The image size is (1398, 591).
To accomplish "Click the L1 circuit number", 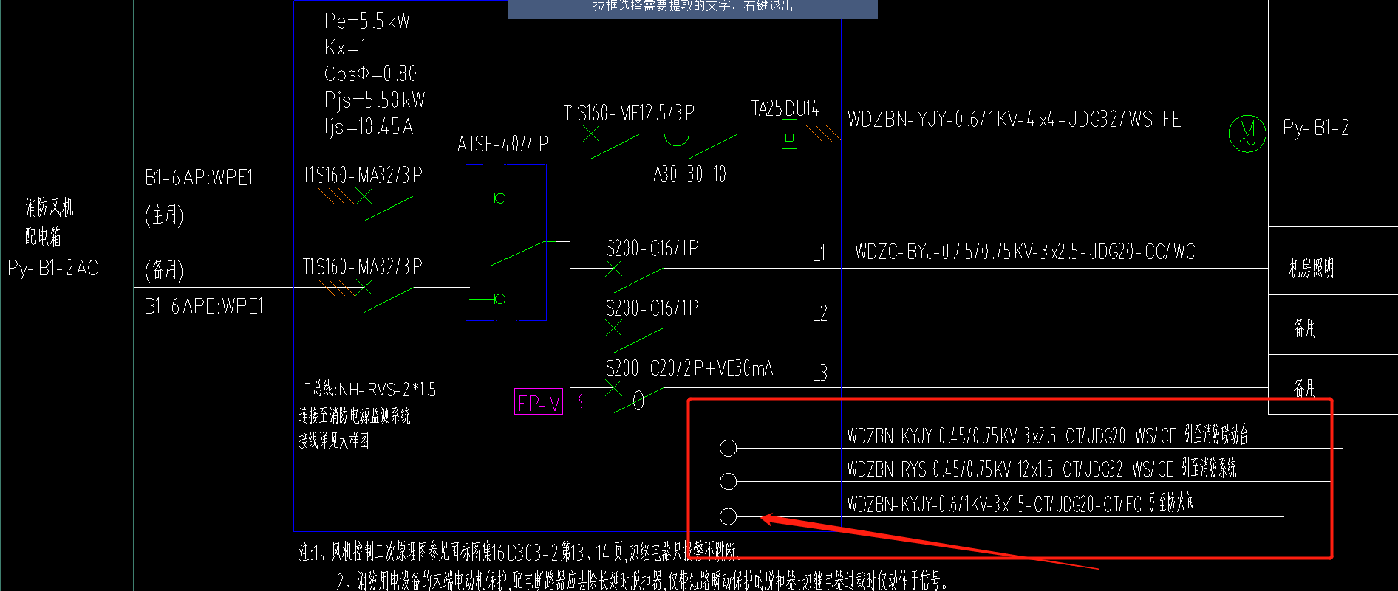I will tap(819, 254).
